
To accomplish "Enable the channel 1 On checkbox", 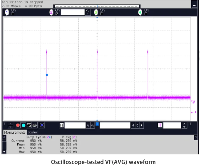I will 13,14.
